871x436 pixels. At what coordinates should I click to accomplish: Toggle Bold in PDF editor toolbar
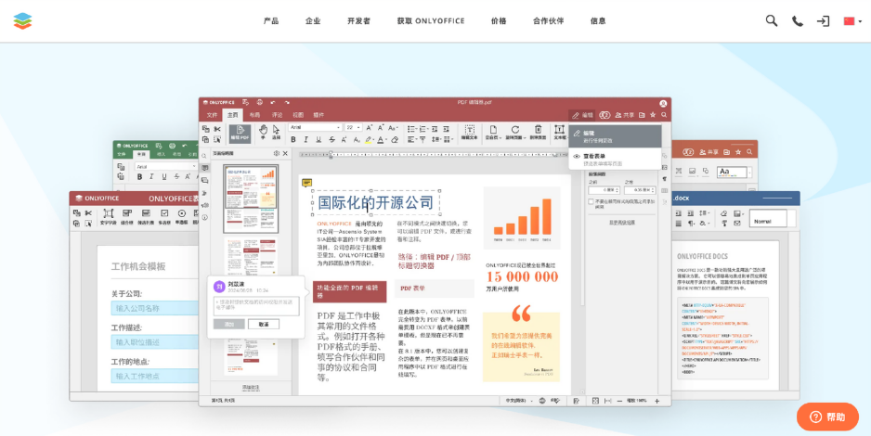[293, 140]
